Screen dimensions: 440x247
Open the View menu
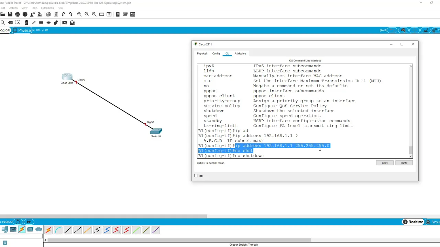coord(24,8)
